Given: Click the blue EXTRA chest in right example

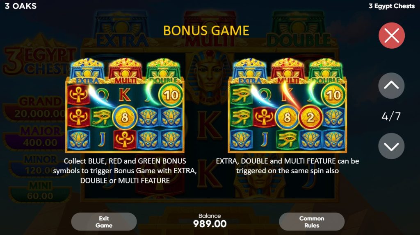Looking at the screenshot, I should coord(250,71).
